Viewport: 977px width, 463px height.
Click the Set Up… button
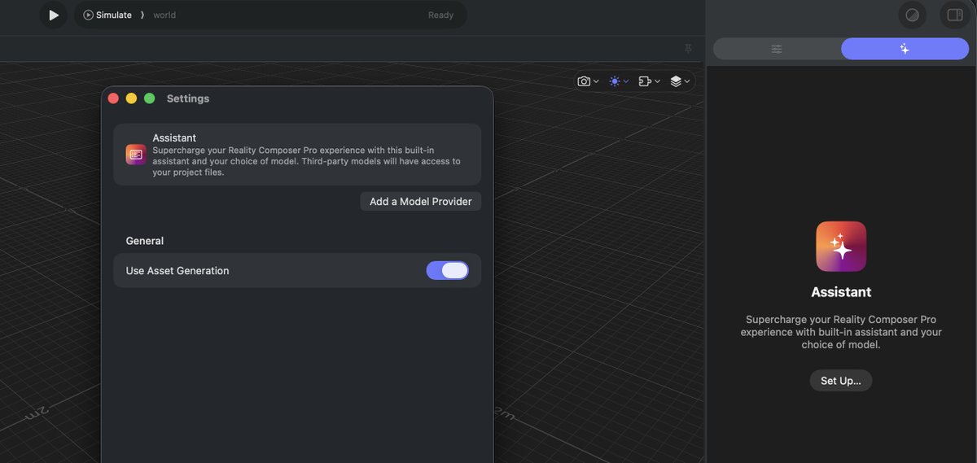coord(841,381)
